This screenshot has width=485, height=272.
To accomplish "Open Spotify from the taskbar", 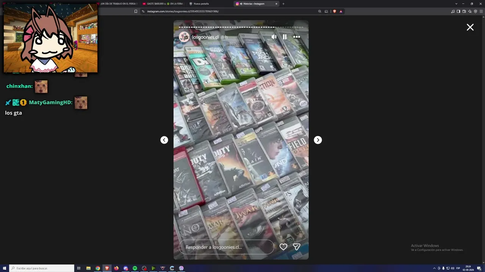I will [135, 268].
